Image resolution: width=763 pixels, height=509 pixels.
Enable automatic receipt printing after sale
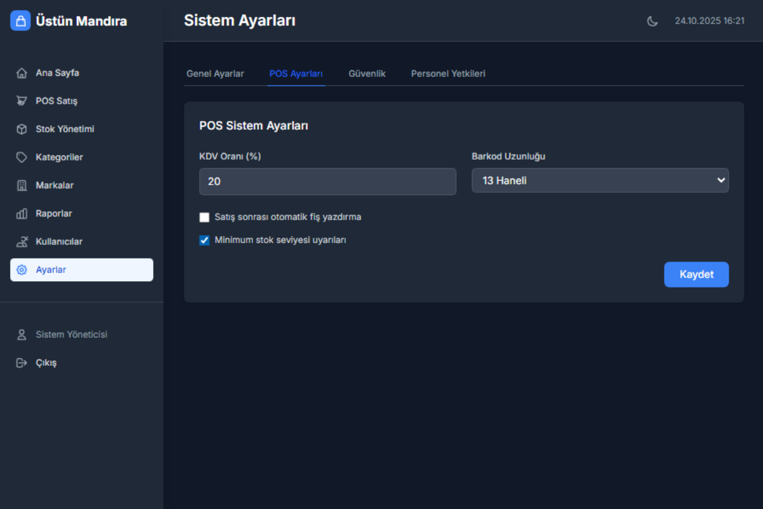[x=204, y=217]
